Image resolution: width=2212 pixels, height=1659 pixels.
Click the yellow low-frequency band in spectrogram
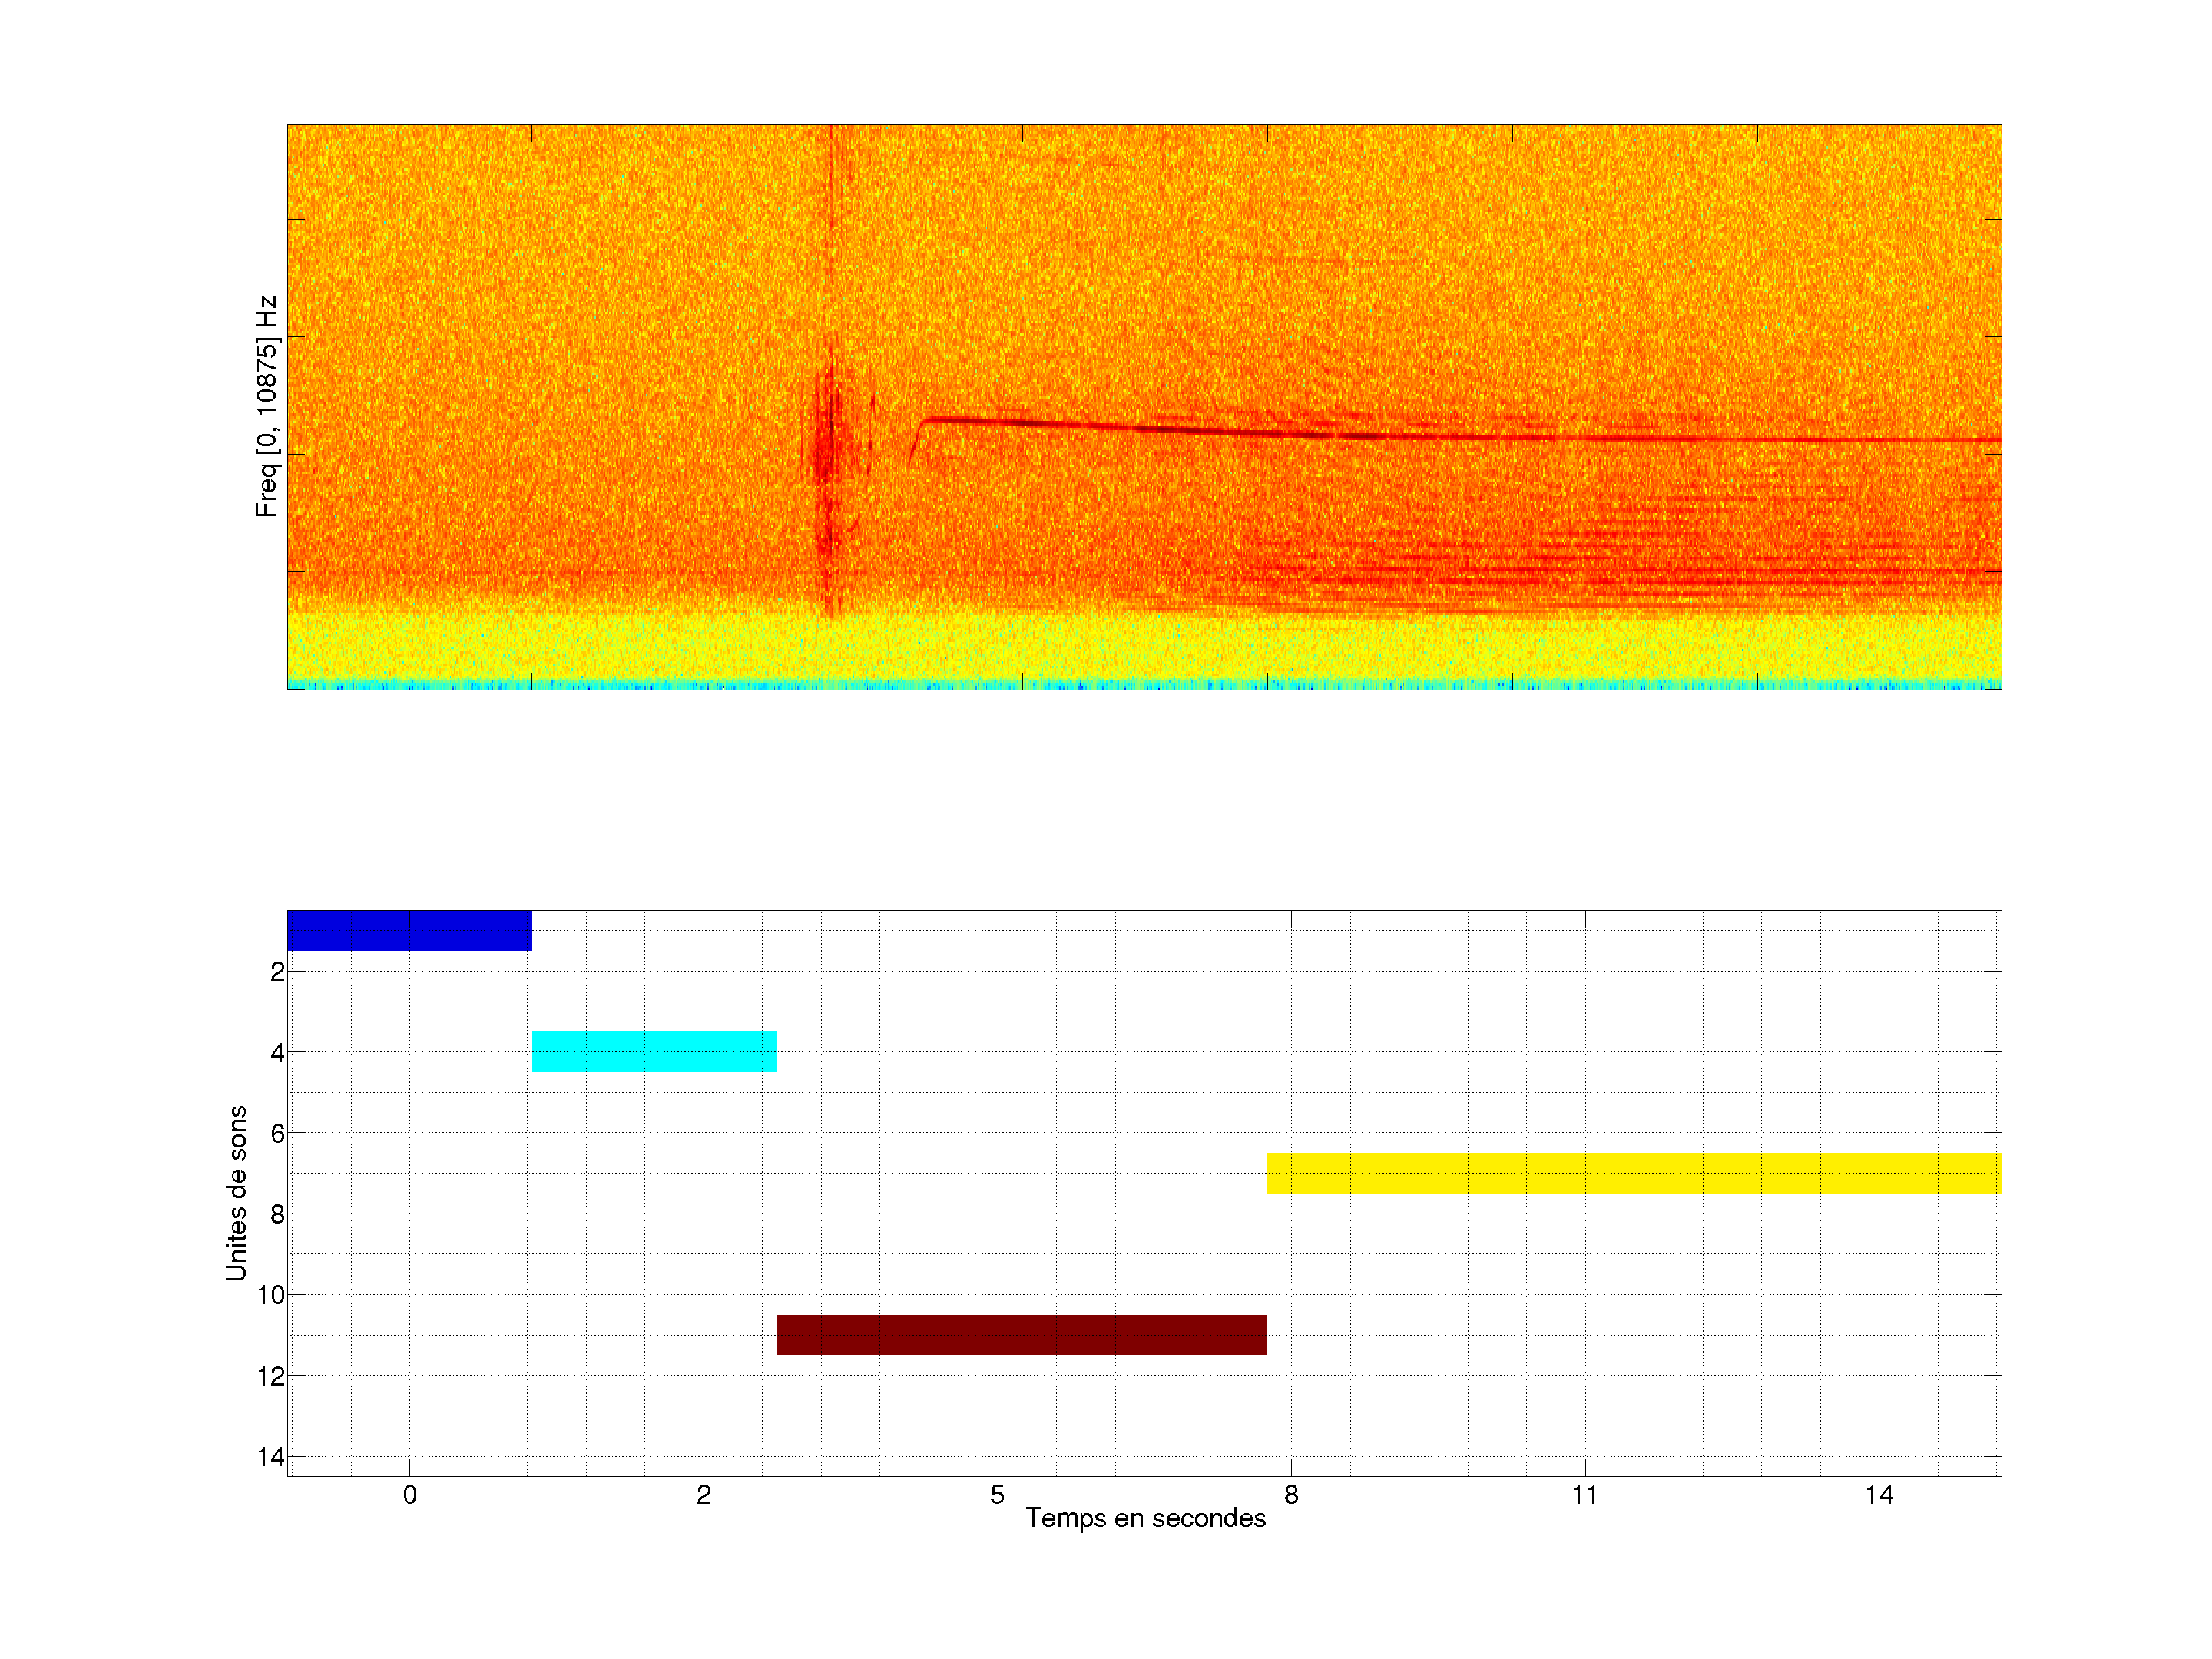pyautogui.click(x=1144, y=648)
